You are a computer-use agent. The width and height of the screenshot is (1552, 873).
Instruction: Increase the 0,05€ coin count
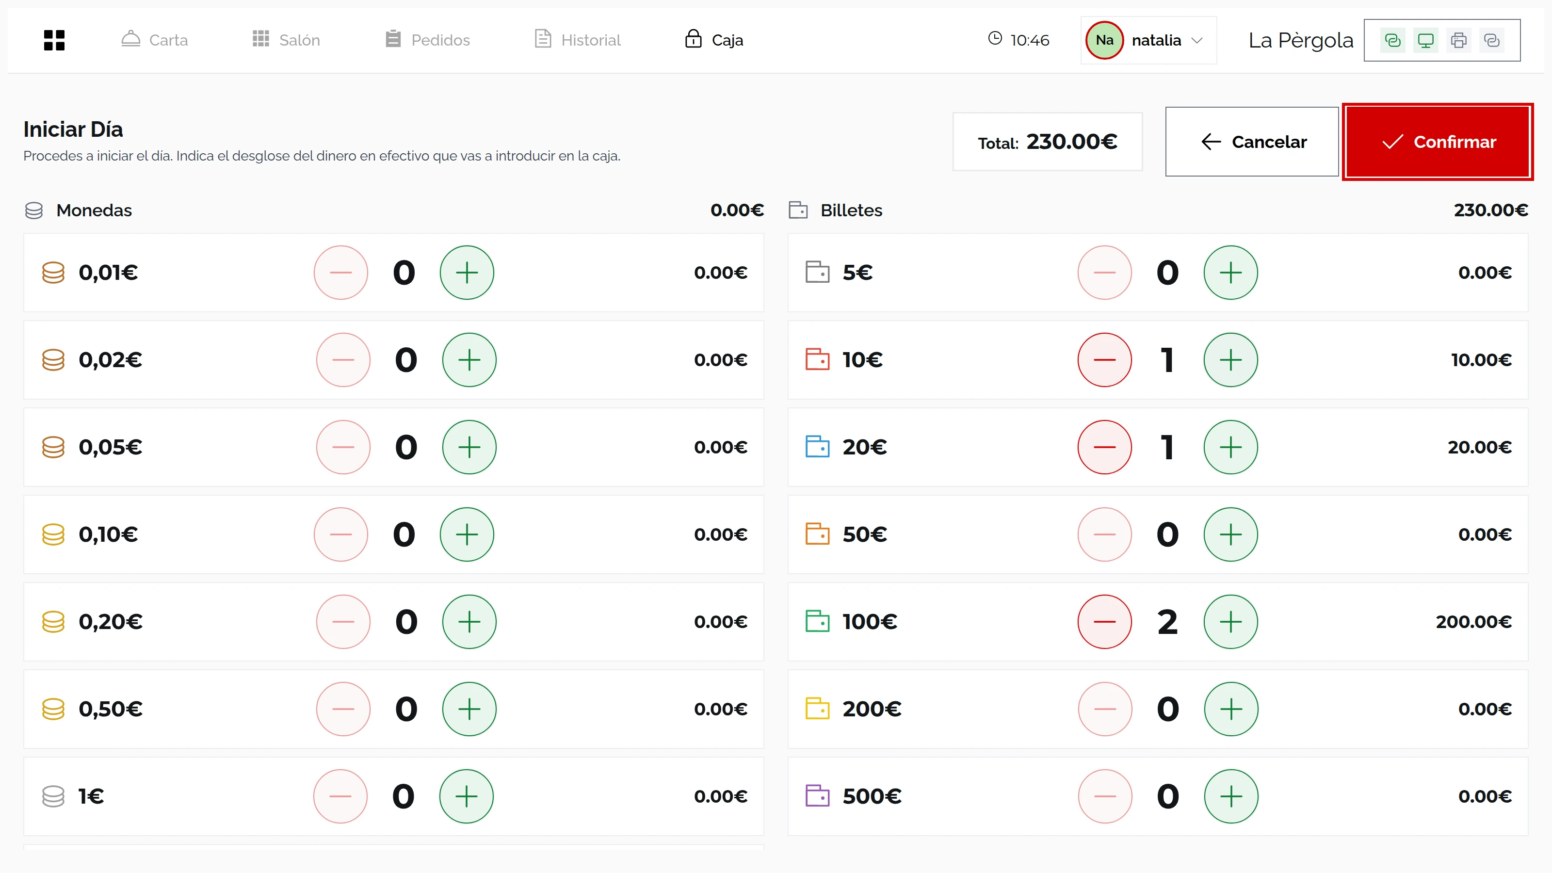coord(469,447)
